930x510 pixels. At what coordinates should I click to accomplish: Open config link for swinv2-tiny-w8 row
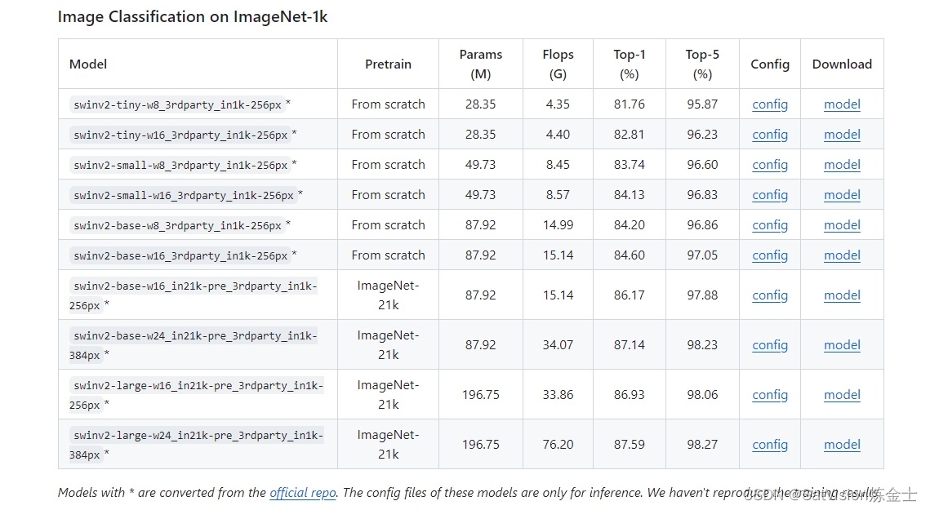(x=770, y=104)
